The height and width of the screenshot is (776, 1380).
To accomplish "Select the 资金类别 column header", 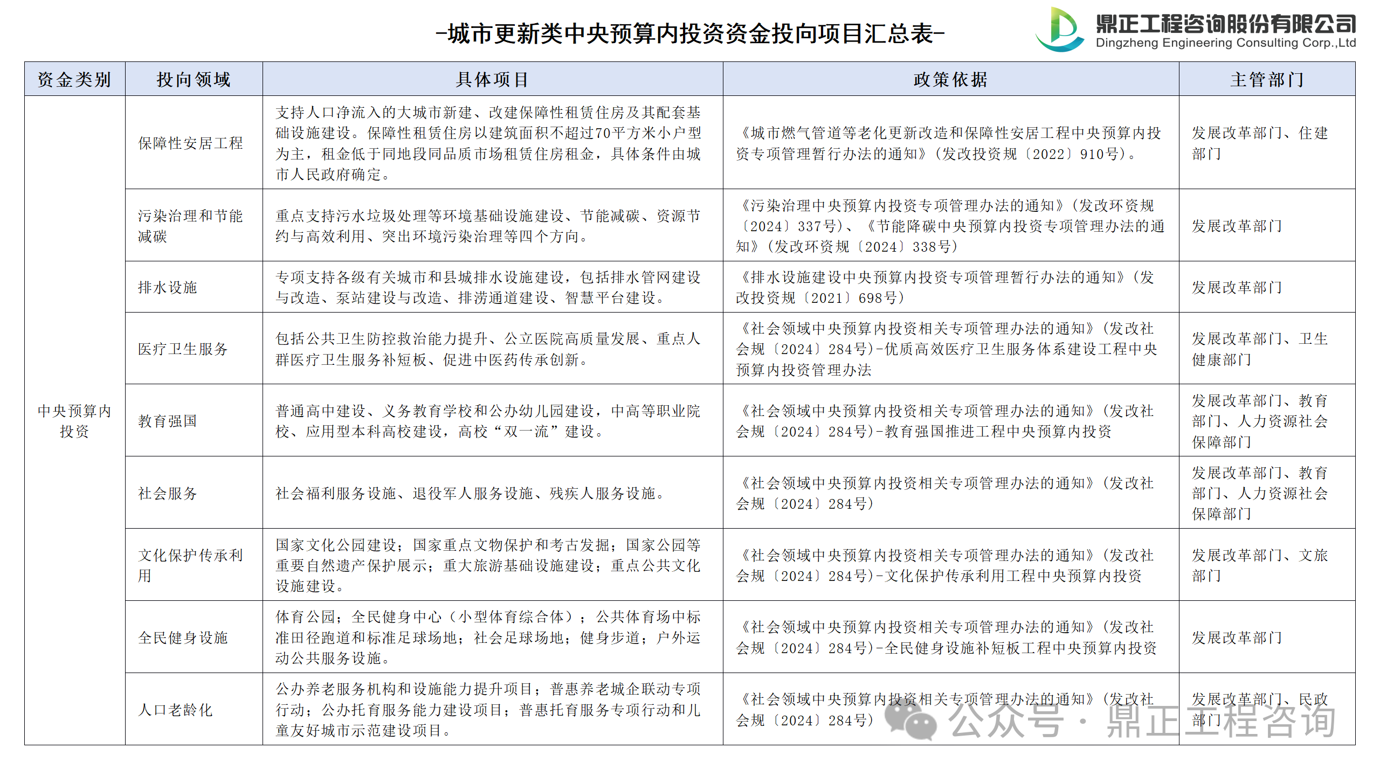I will (74, 80).
